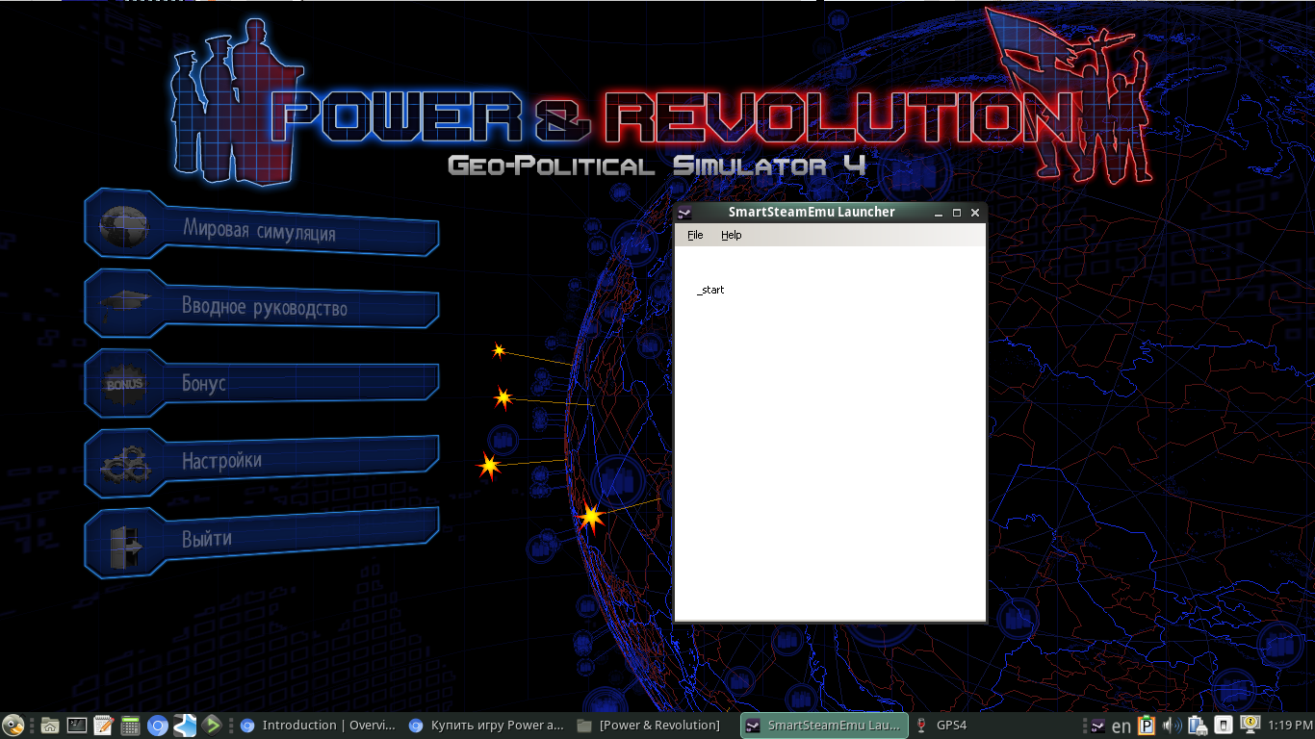Click the graduation cap icon beside Вводное руководство
1315x739 pixels.
124,304
